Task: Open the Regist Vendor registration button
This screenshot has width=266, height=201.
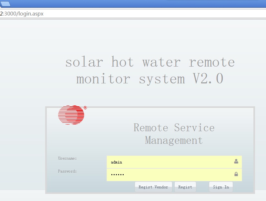Action: (153, 187)
